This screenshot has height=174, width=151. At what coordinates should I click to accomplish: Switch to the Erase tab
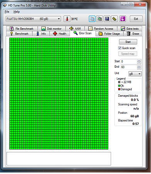point(133,34)
